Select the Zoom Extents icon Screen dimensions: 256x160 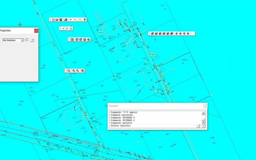83,71
